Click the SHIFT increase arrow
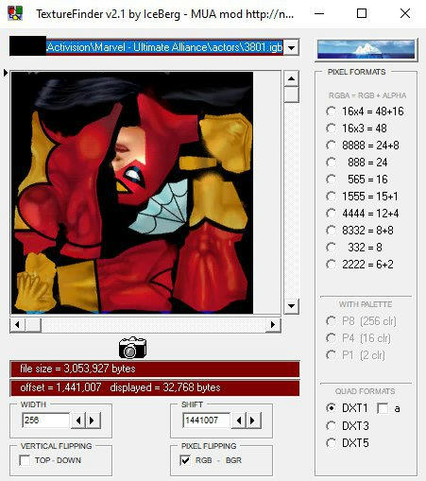The height and width of the screenshot is (481, 426). pos(253,421)
